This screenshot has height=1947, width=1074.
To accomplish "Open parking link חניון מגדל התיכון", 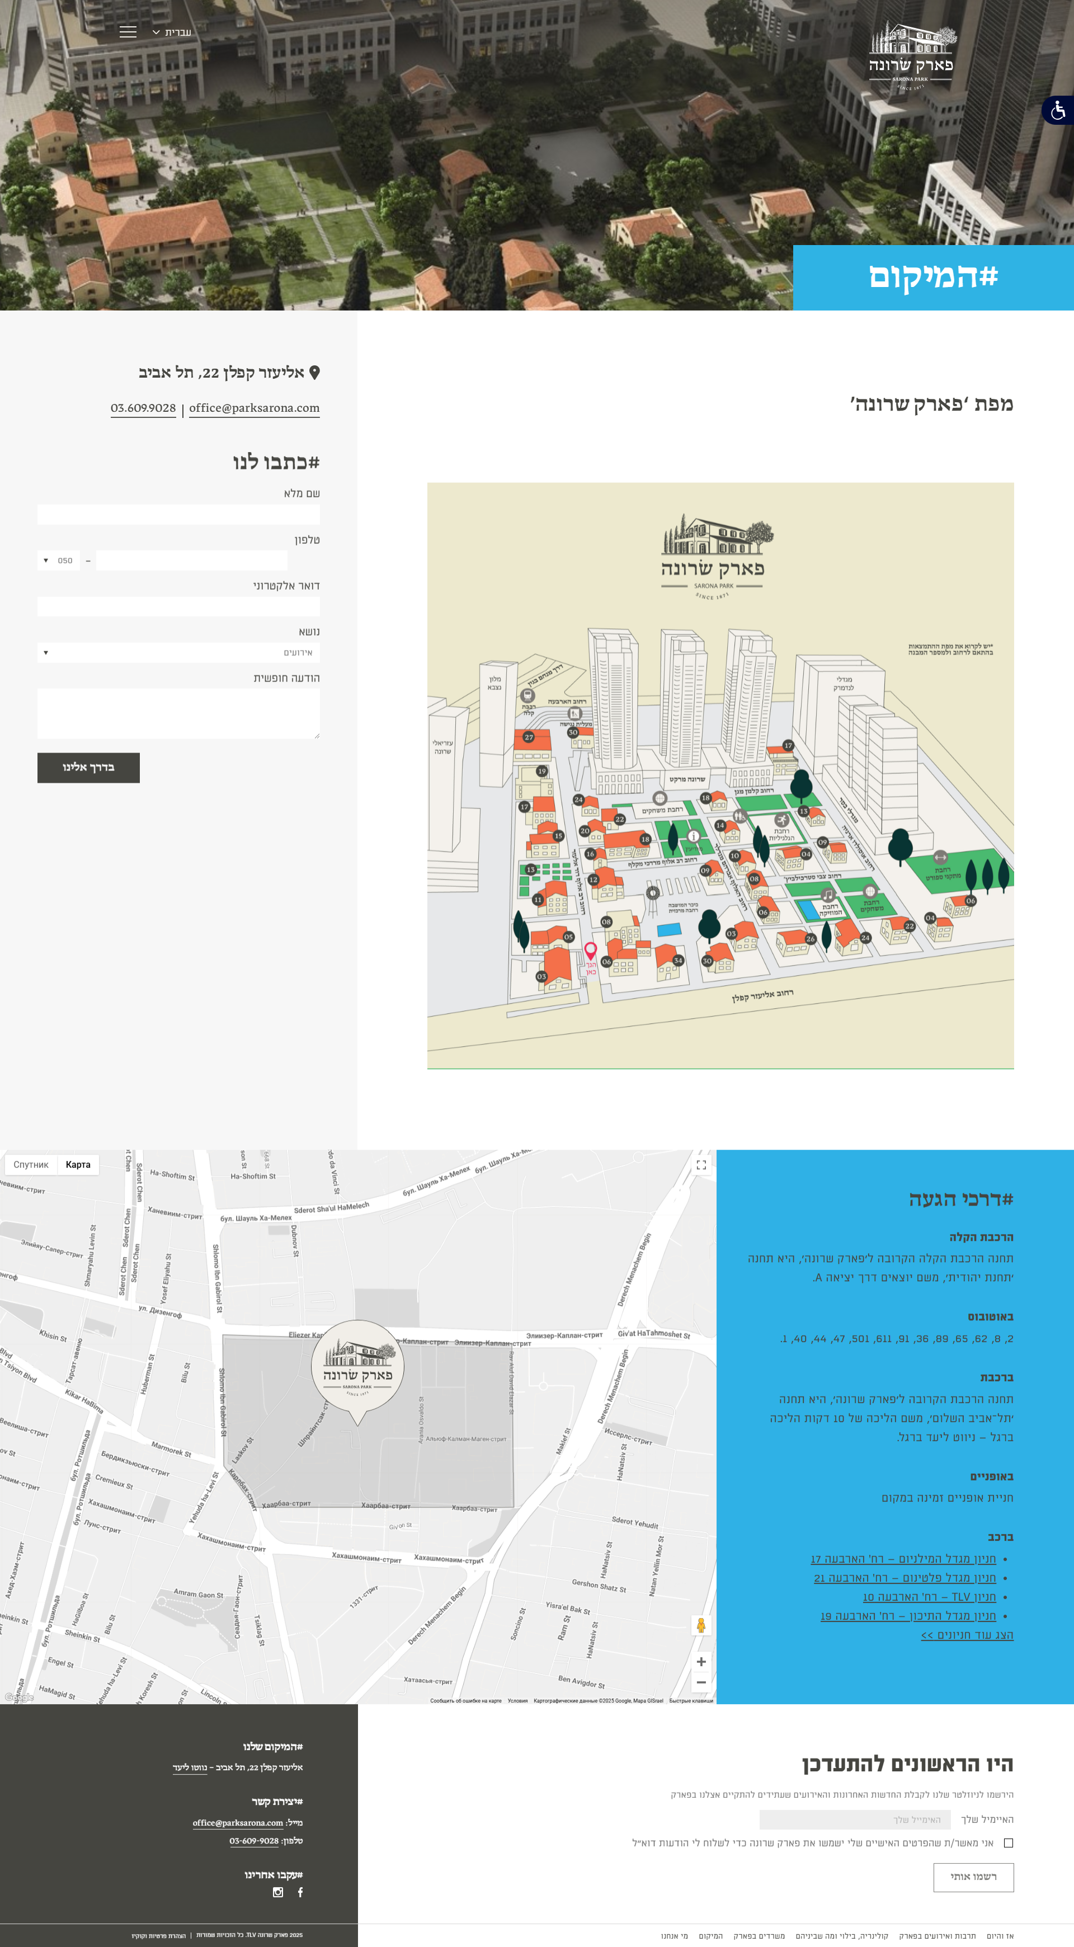I will click(x=908, y=1615).
